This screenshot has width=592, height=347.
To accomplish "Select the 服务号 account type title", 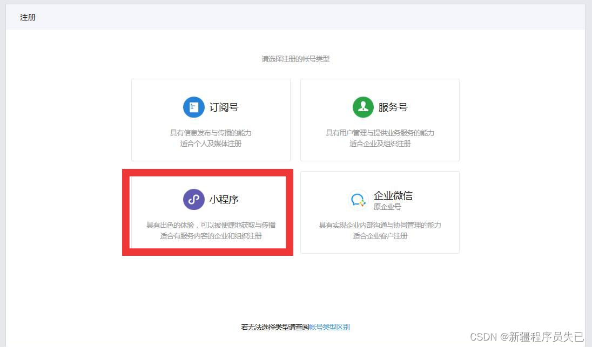I will [x=393, y=107].
